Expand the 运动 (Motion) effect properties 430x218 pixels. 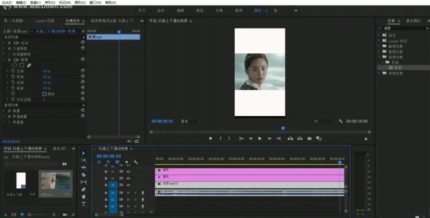click(x=4, y=43)
